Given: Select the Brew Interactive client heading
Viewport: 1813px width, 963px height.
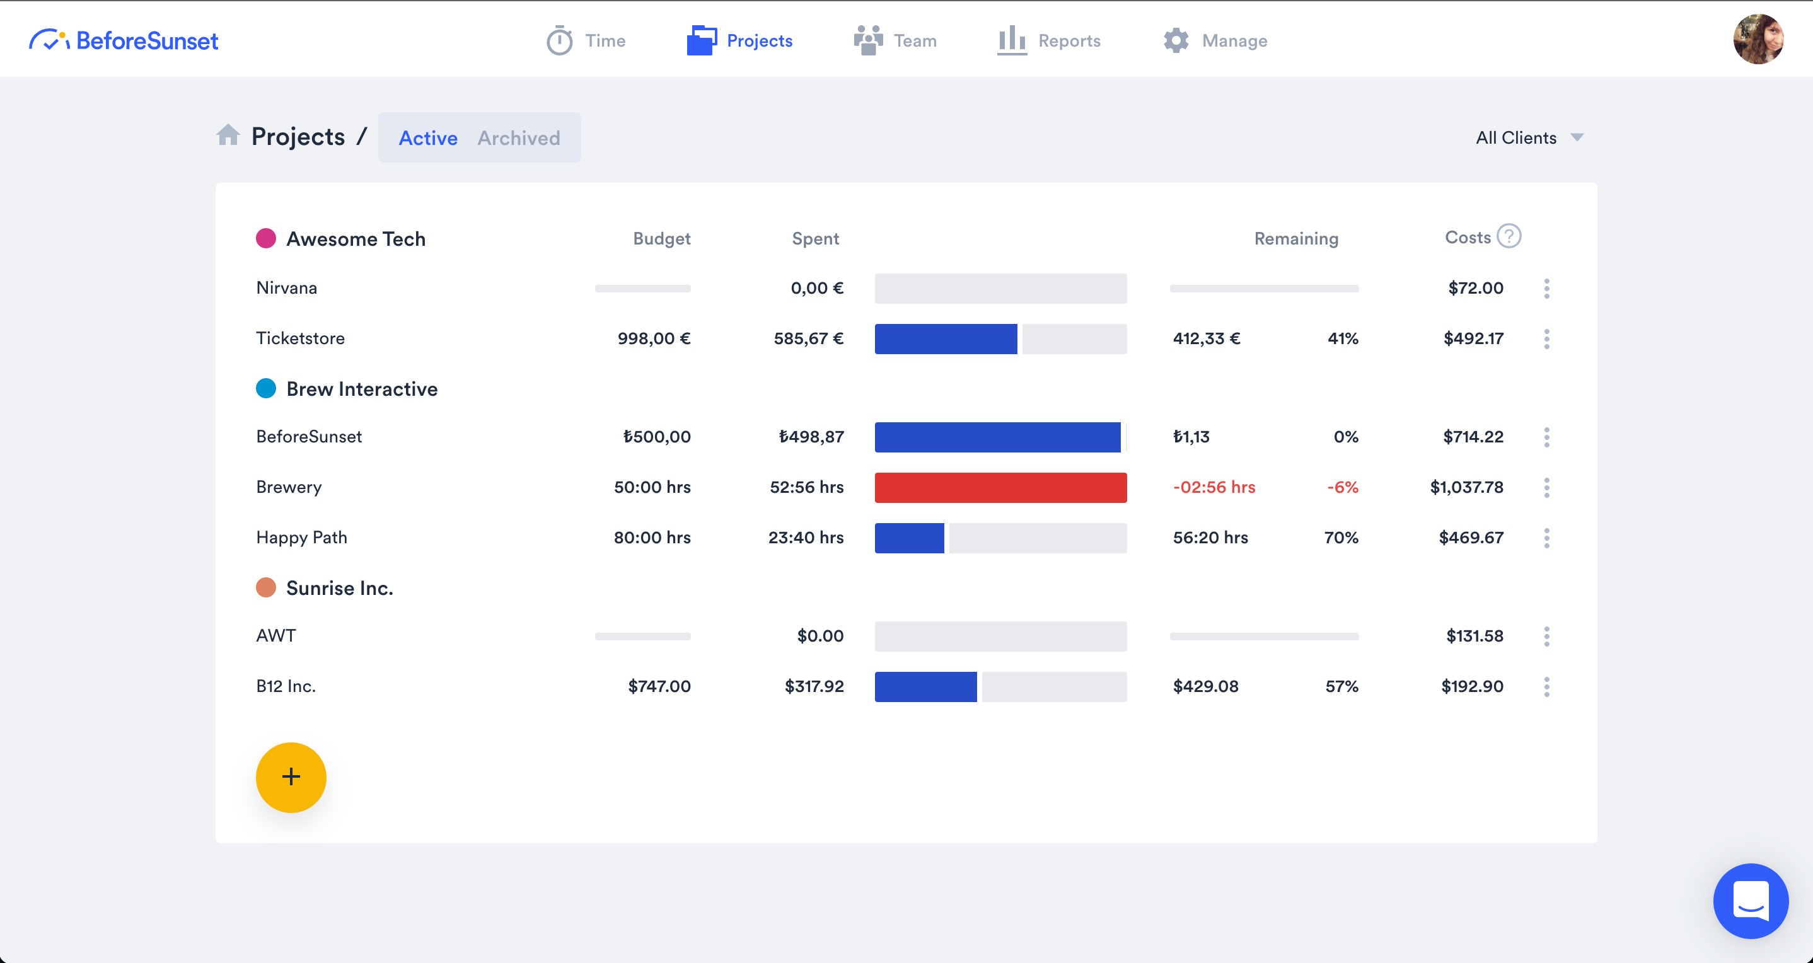Looking at the screenshot, I should click(x=362, y=389).
